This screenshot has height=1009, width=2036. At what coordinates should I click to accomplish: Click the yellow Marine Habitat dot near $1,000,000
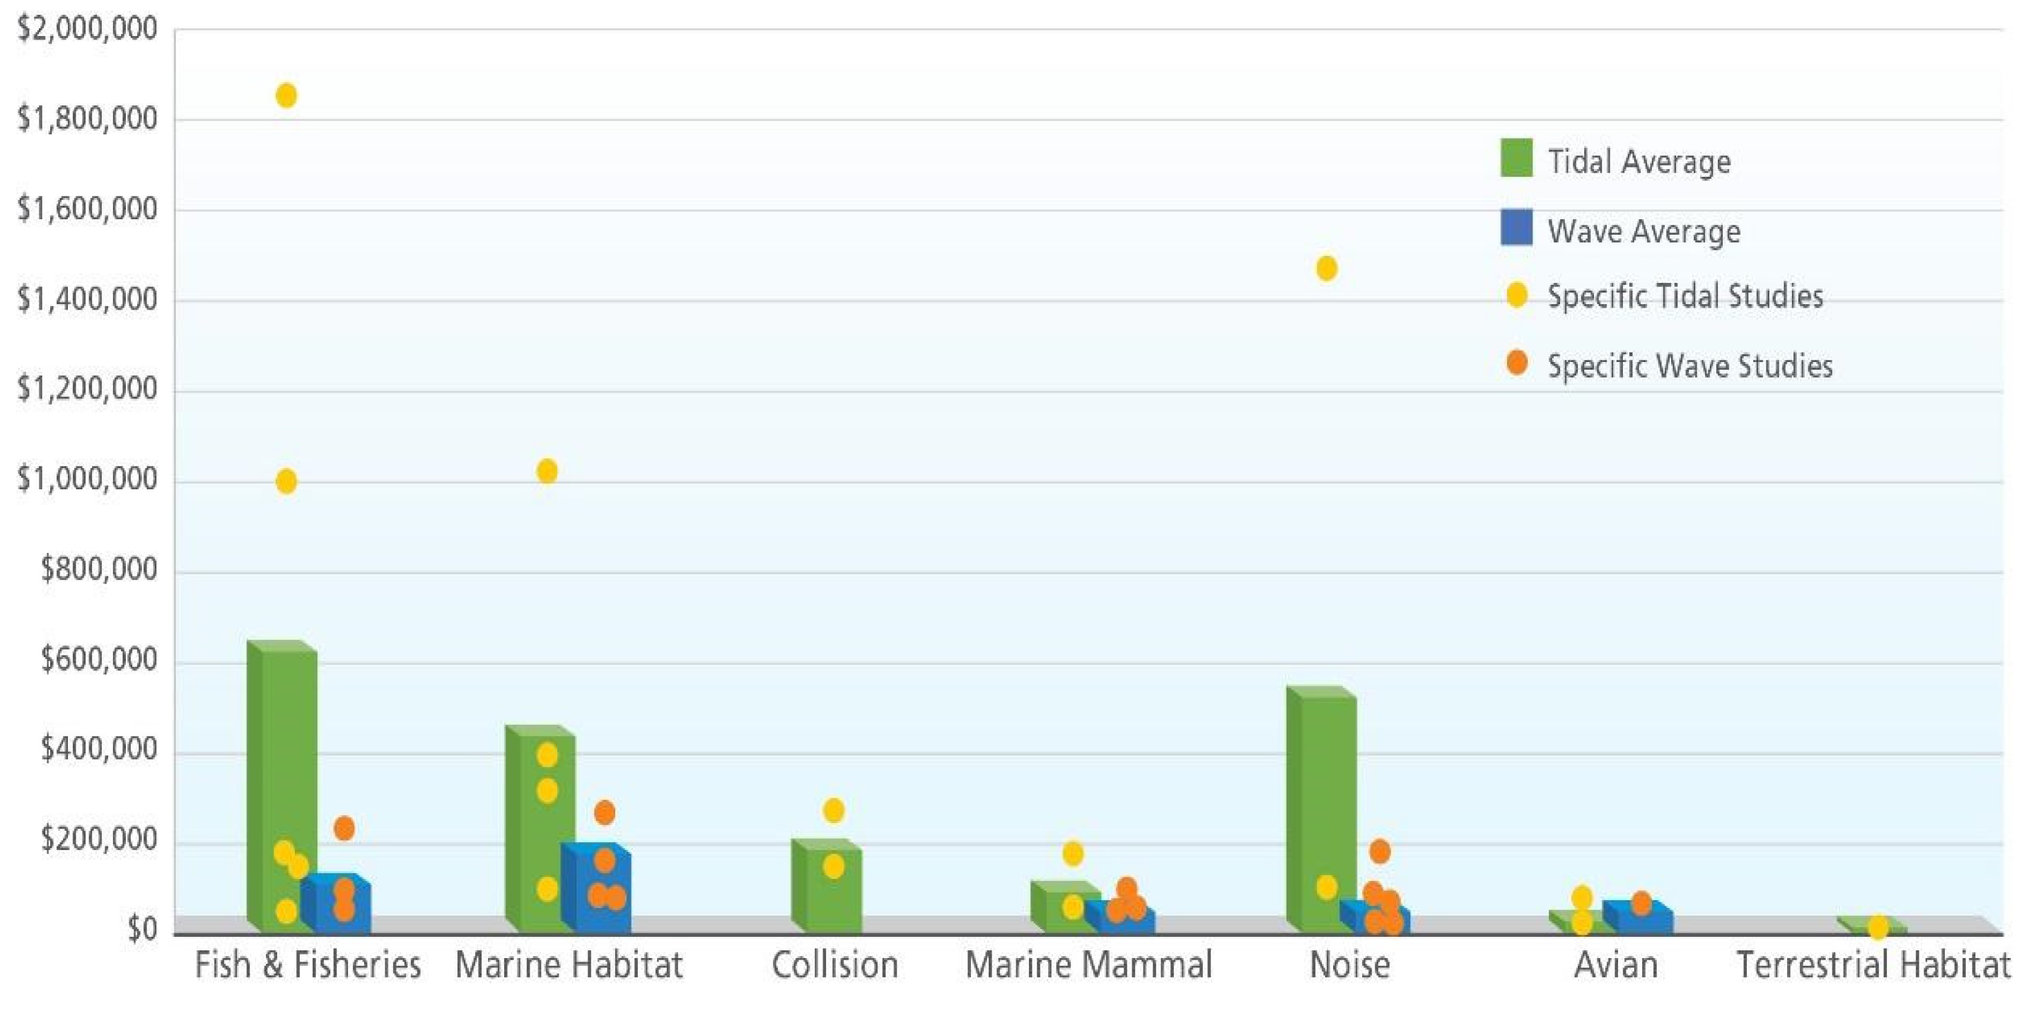pyautogui.click(x=547, y=471)
